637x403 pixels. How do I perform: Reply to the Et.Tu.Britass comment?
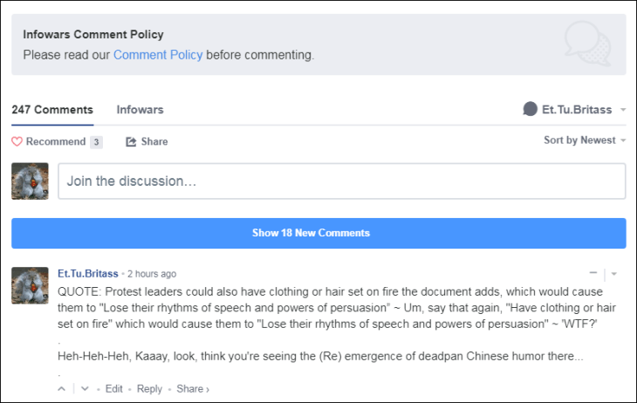149,389
